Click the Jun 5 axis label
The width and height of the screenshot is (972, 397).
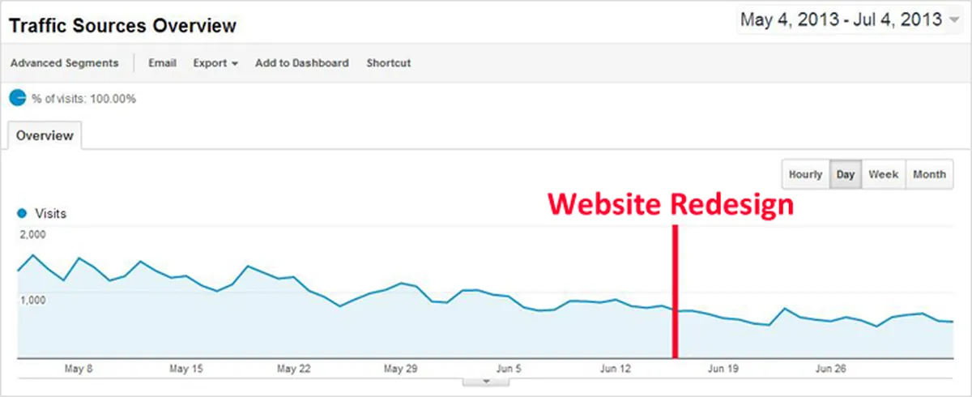[x=510, y=369]
